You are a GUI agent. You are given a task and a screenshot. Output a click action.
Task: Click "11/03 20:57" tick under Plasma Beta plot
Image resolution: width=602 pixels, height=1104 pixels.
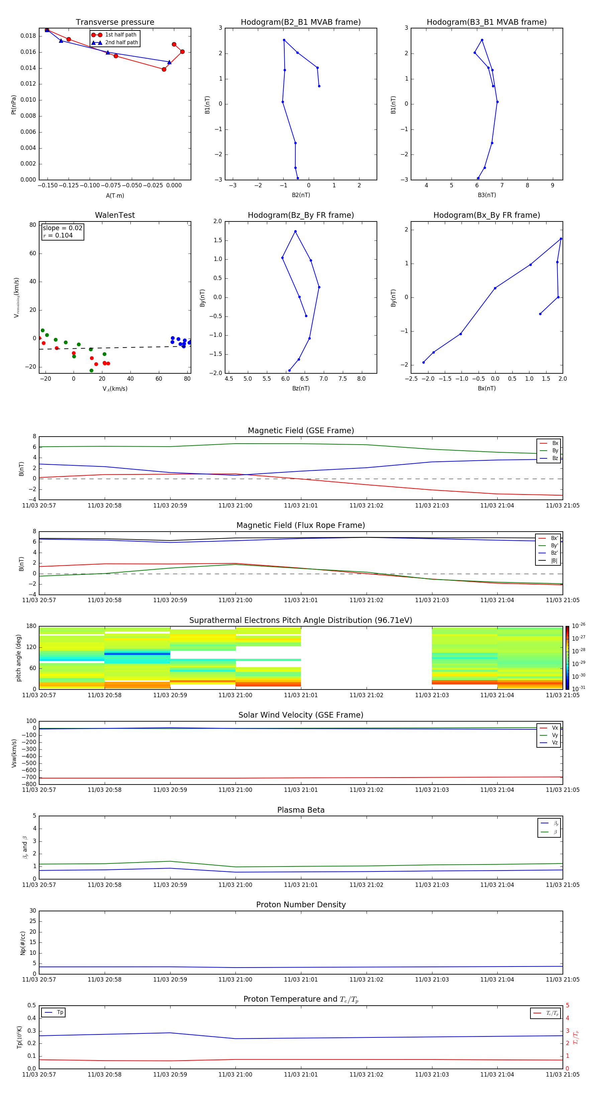pyautogui.click(x=39, y=885)
